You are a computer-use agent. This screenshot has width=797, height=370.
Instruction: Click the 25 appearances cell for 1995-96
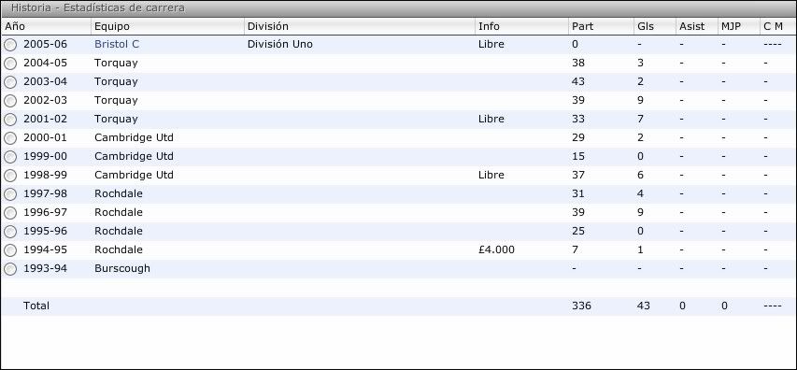pos(578,231)
